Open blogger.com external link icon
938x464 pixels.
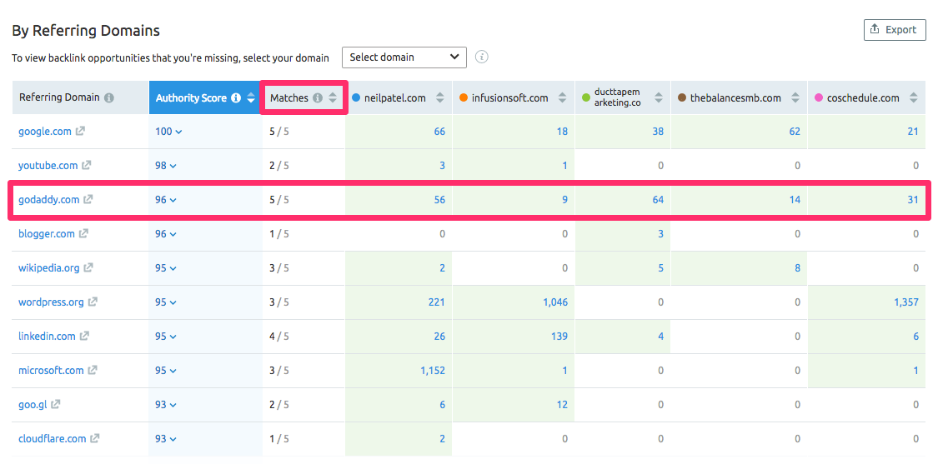[x=83, y=234]
